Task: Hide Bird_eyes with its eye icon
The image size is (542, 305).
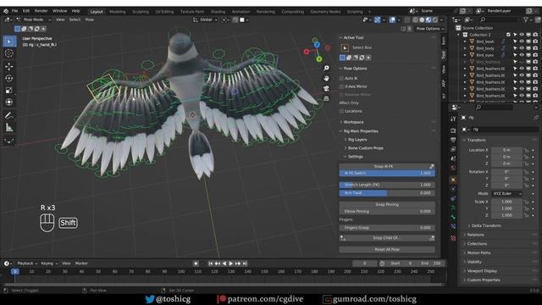Action: (x=522, y=55)
